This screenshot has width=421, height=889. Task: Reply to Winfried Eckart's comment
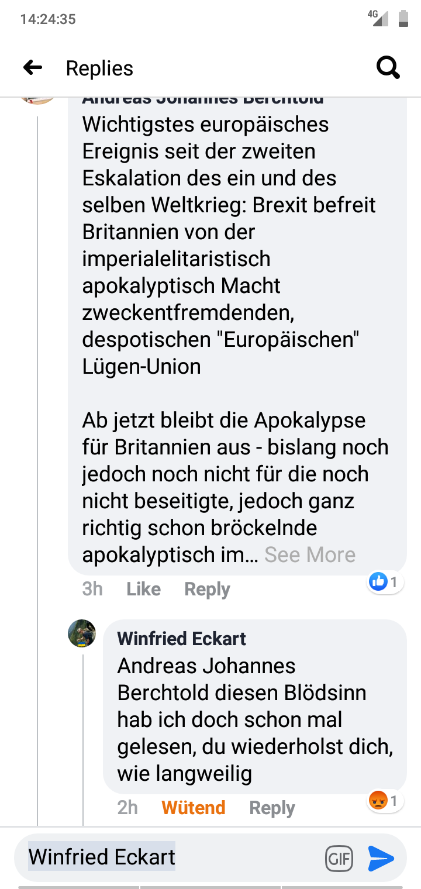[x=272, y=808]
